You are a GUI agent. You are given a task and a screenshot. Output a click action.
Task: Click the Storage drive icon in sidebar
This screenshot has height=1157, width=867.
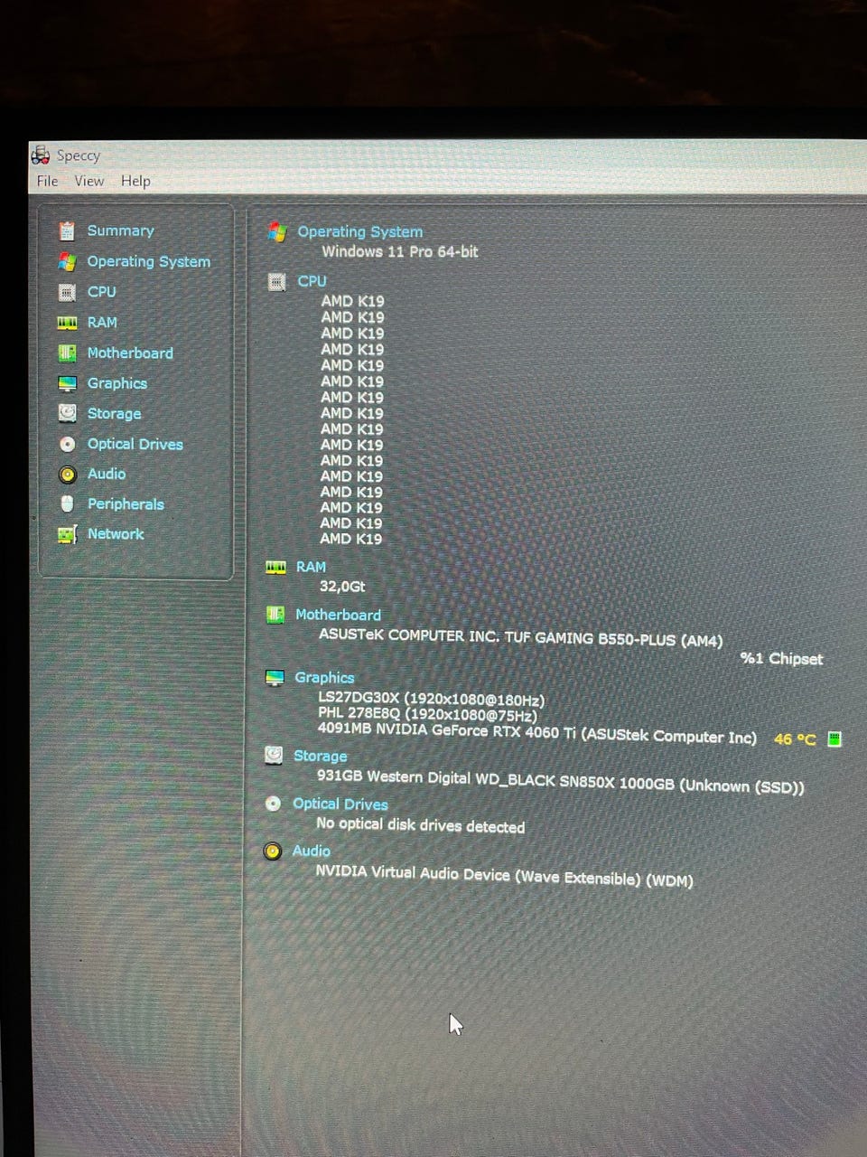coord(67,413)
